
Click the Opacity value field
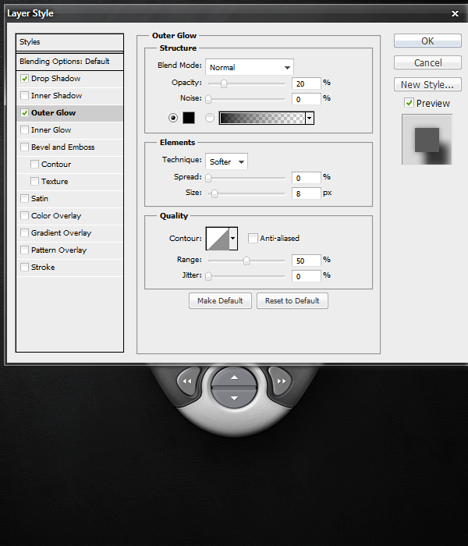pos(307,83)
